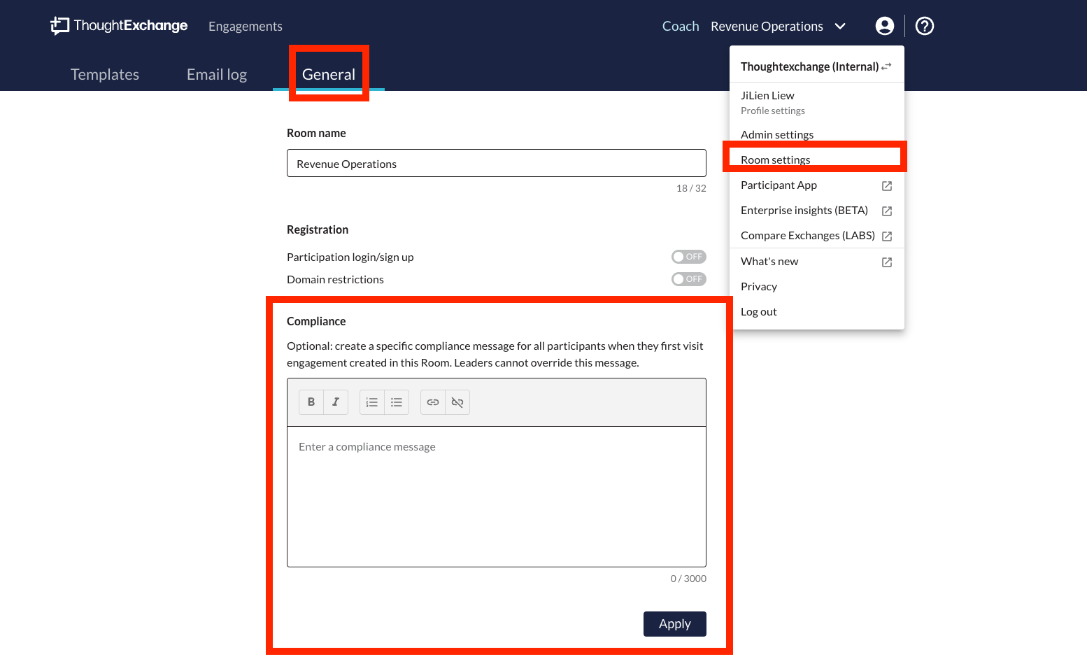Switch to the Templates tab
Screen dimensions: 1087x659
coord(105,74)
